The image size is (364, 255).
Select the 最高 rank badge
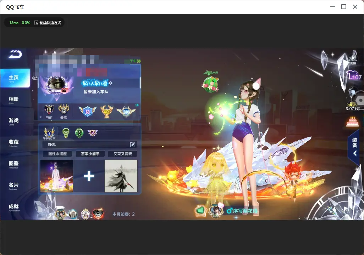(64, 112)
